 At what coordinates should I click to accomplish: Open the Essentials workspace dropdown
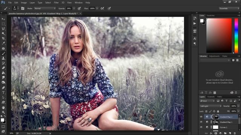click(x=229, y=8)
